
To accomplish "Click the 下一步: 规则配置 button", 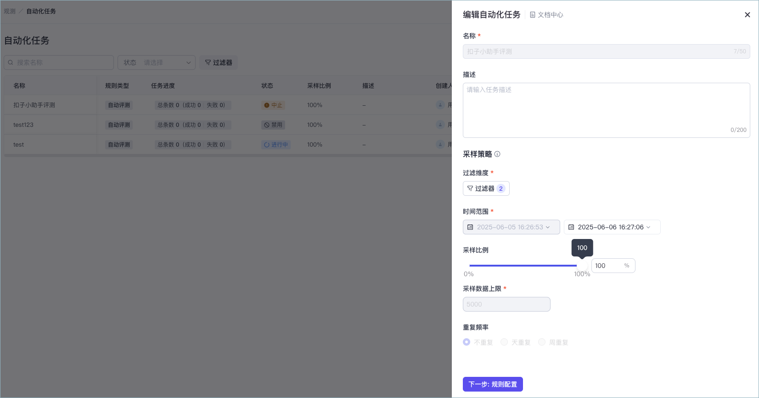I will click(493, 384).
